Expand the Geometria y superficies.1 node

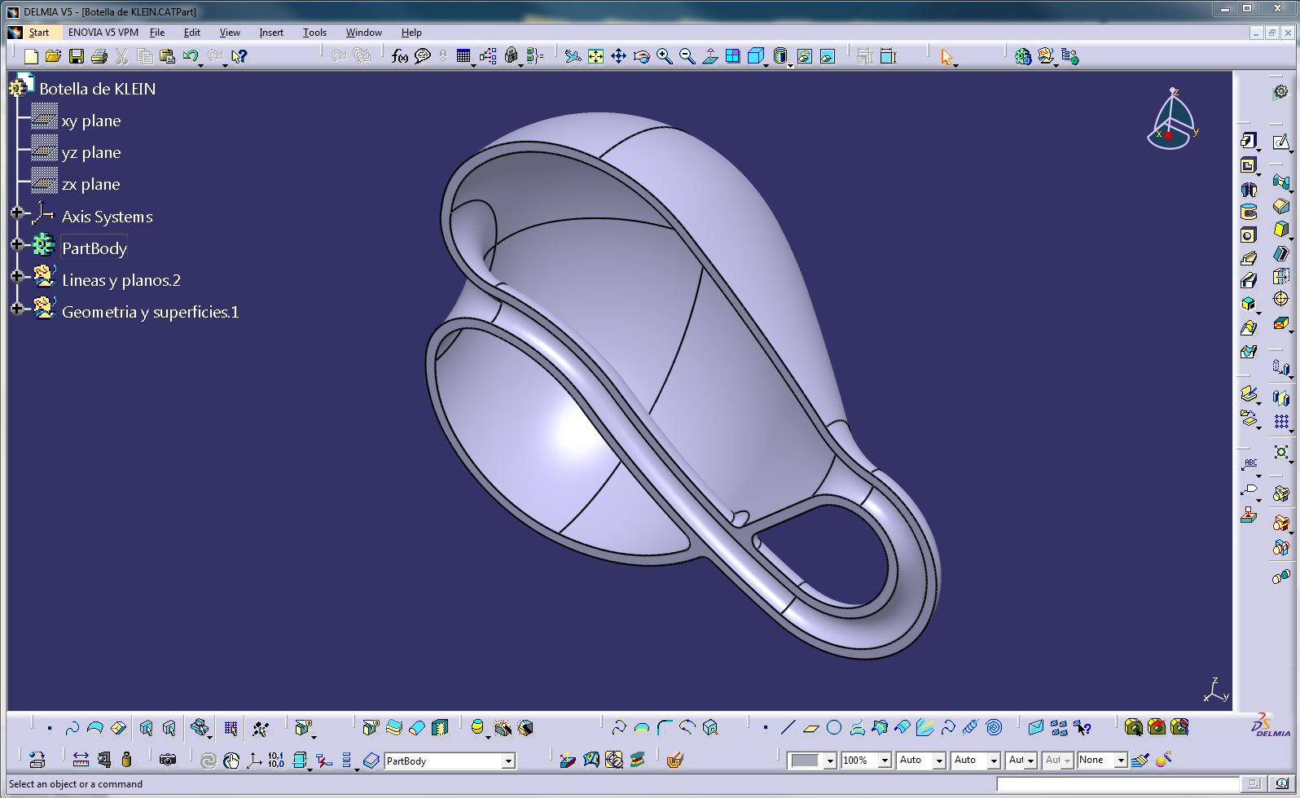(x=17, y=308)
